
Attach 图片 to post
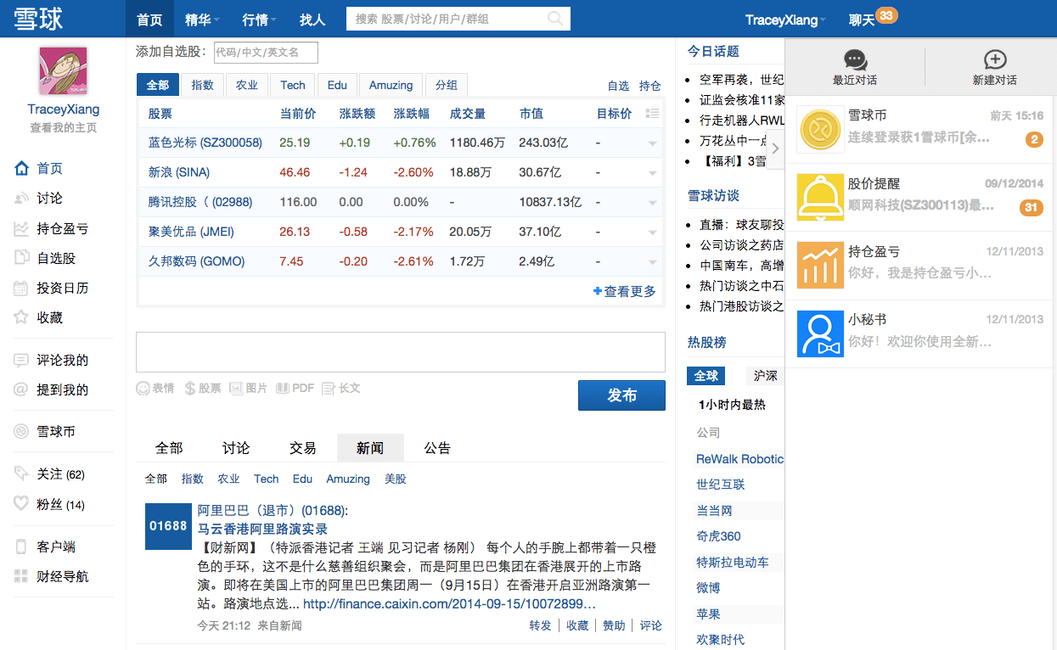pyautogui.click(x=248, y=388)
